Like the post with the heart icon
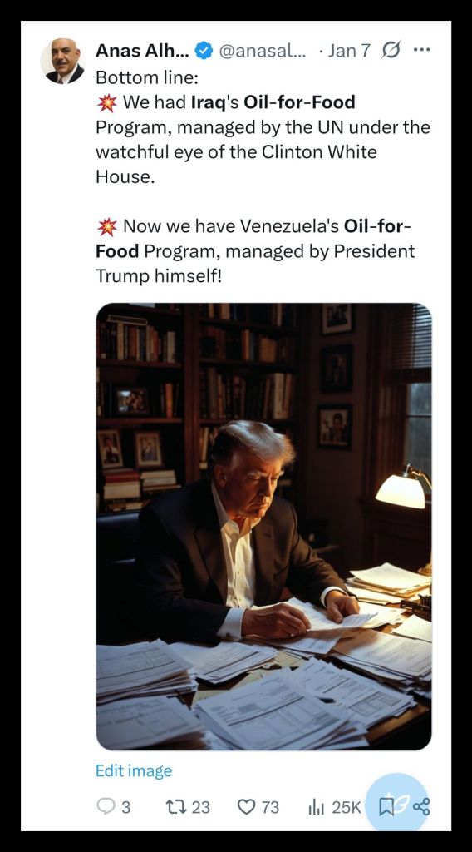This screenshot has width=472, height=852. (246, 807)
